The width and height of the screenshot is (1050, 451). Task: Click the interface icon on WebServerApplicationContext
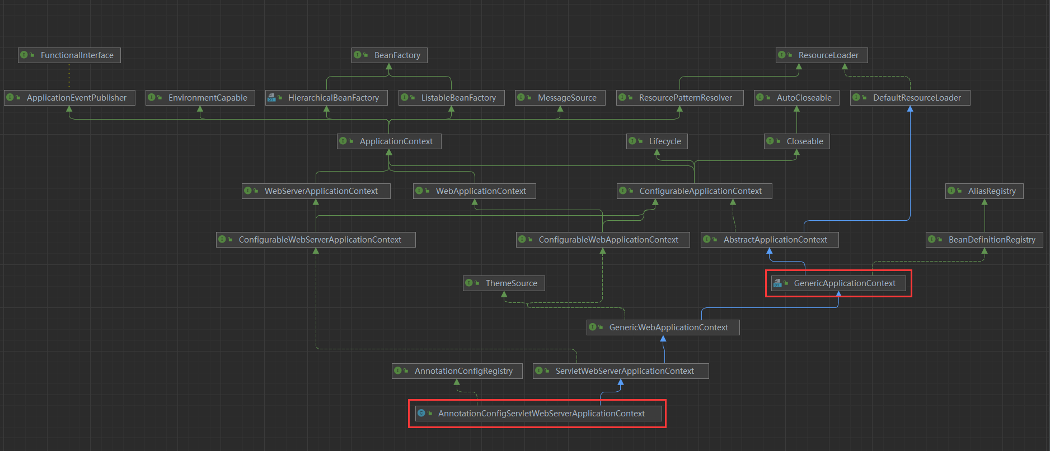pyautogui.click(x=248, y=191)
